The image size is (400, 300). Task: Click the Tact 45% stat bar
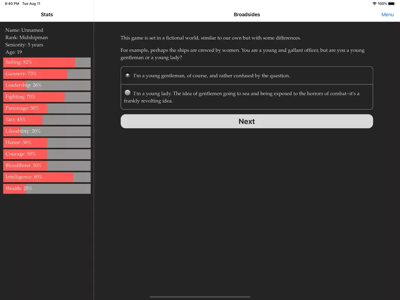pyautogui.click(x=47, y=120)
